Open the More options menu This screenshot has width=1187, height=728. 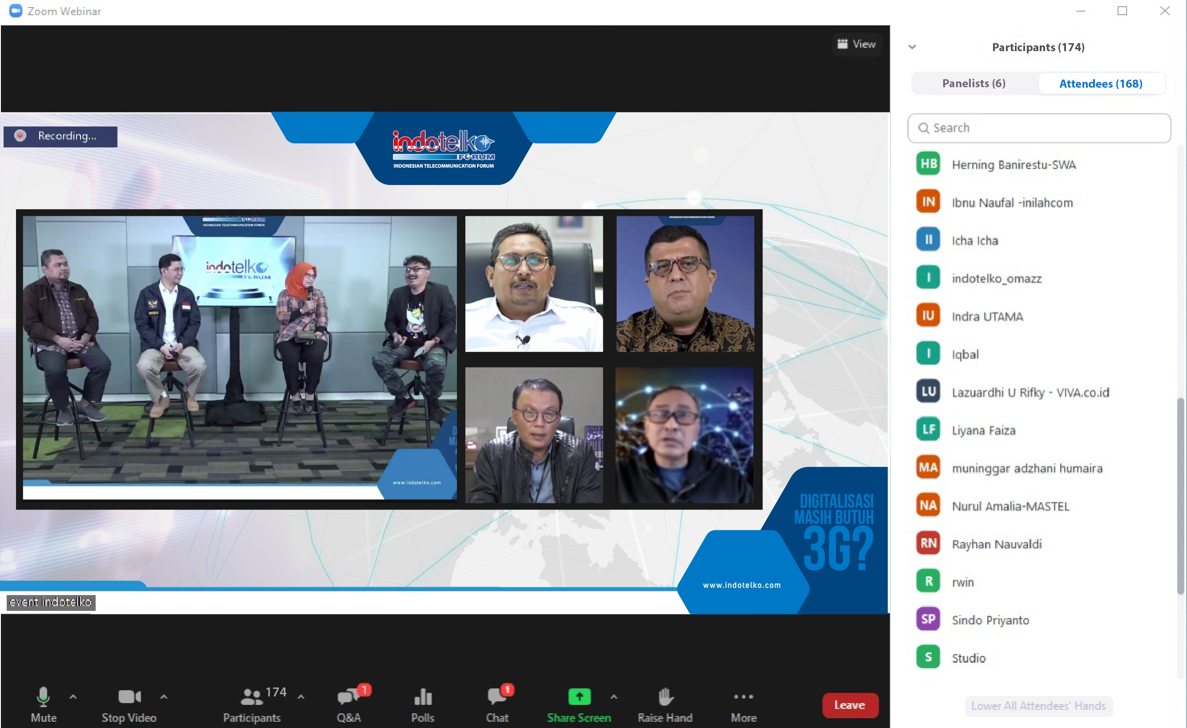(x=743, y=704)
